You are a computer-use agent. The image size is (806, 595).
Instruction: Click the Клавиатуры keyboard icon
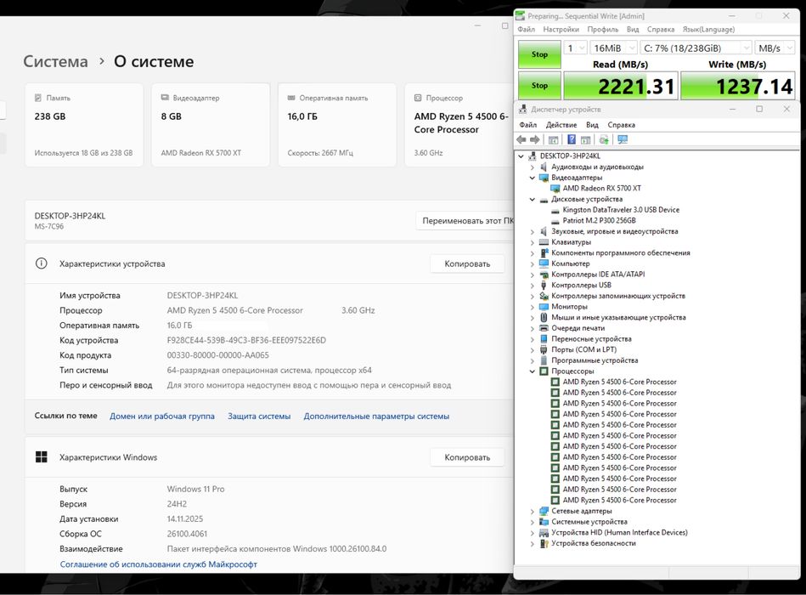pyautogui.click(x=544, y=242)
